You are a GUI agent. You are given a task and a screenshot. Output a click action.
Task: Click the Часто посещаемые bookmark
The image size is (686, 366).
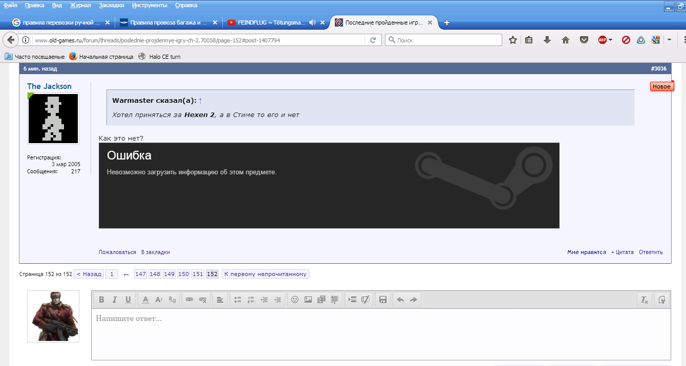(x=35, y=57)
